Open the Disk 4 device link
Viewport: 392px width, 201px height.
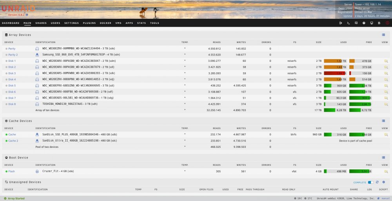(x=12, y=79)
